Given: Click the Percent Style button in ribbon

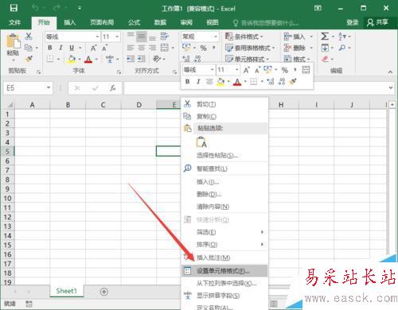Looking at the screenshot, I should (x=204, y=48).
